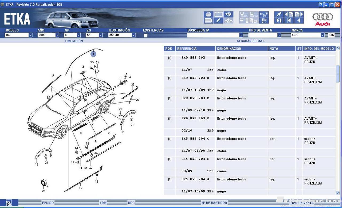
Task: Select highlighted callout 1 on the diagram
Action: 93,54
